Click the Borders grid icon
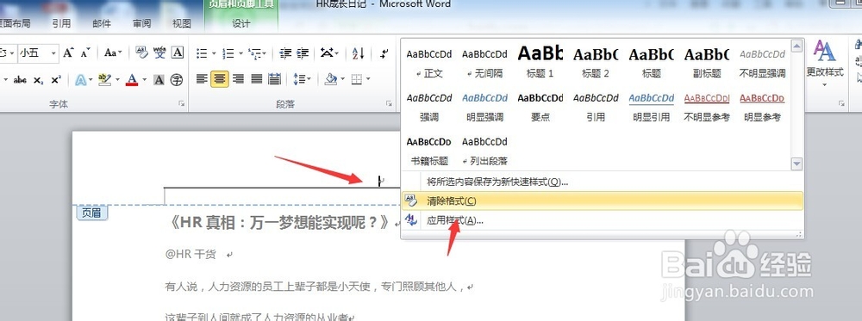Screen dimensions: 862x321 (356, 79)
